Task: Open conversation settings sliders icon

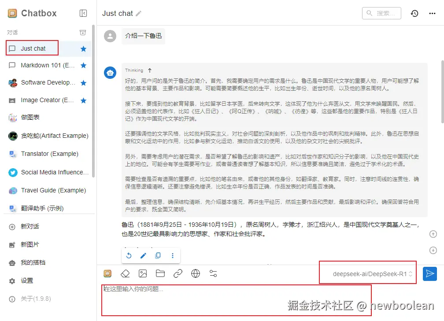Action: 213,273
